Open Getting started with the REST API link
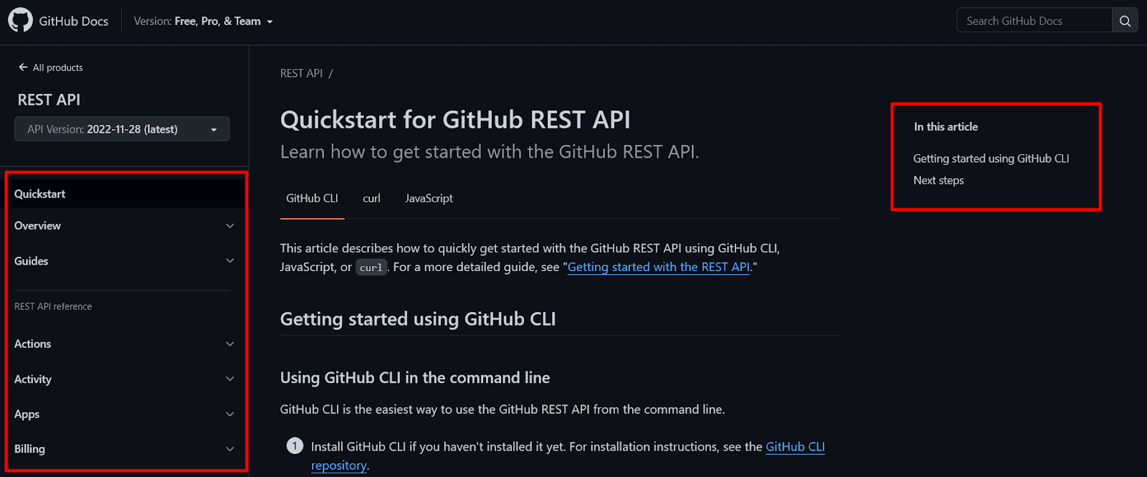 pyautogui.click(x=658, y=268)
